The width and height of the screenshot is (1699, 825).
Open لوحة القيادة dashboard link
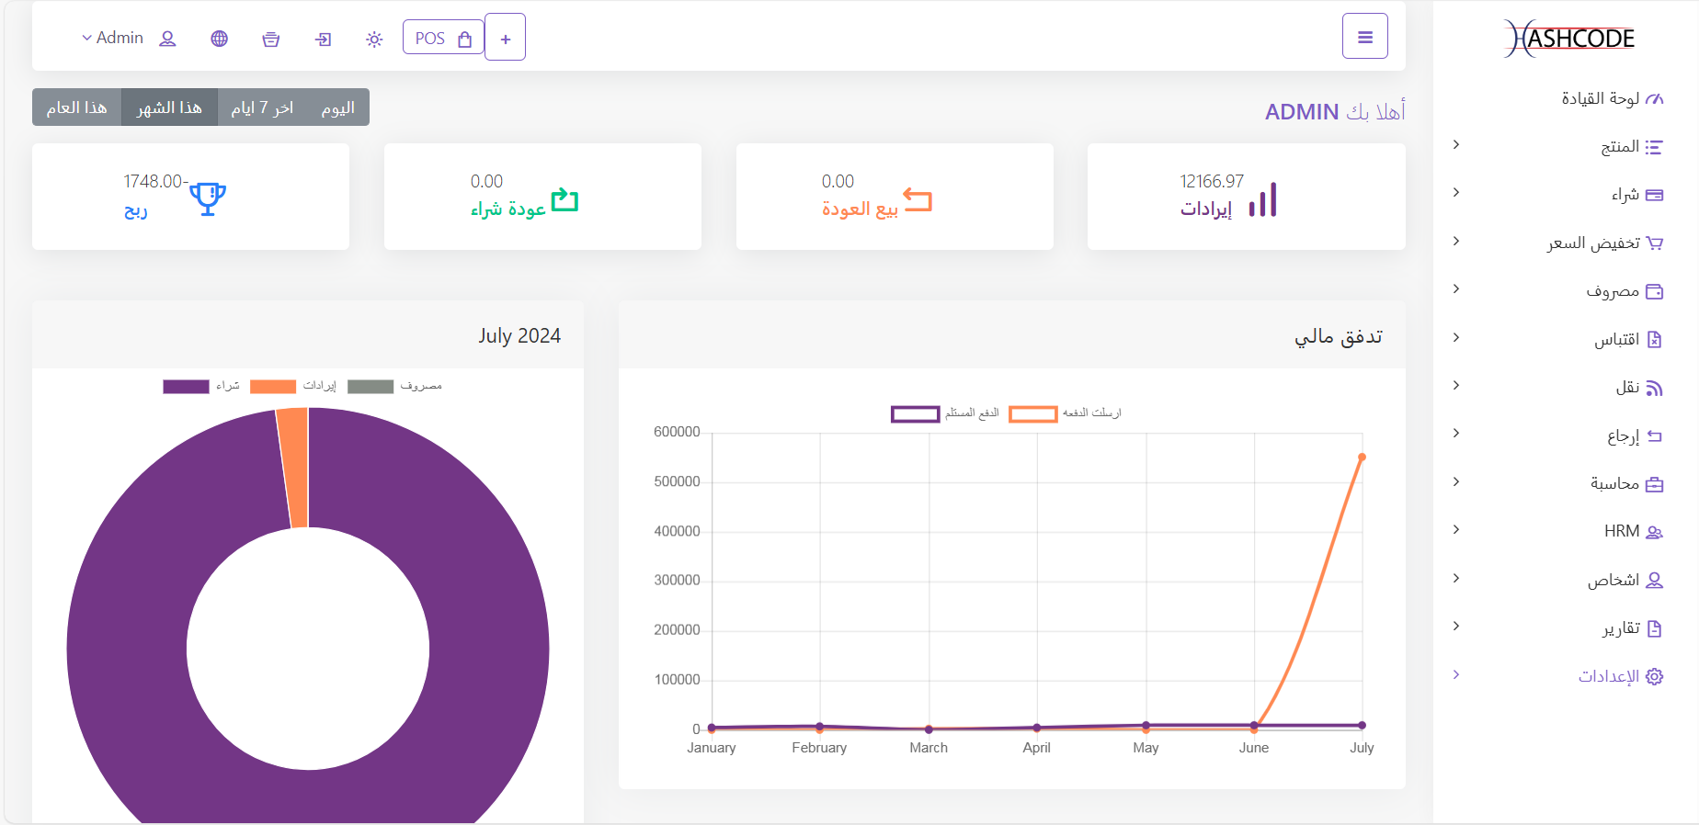click(x=1600, y=98)
